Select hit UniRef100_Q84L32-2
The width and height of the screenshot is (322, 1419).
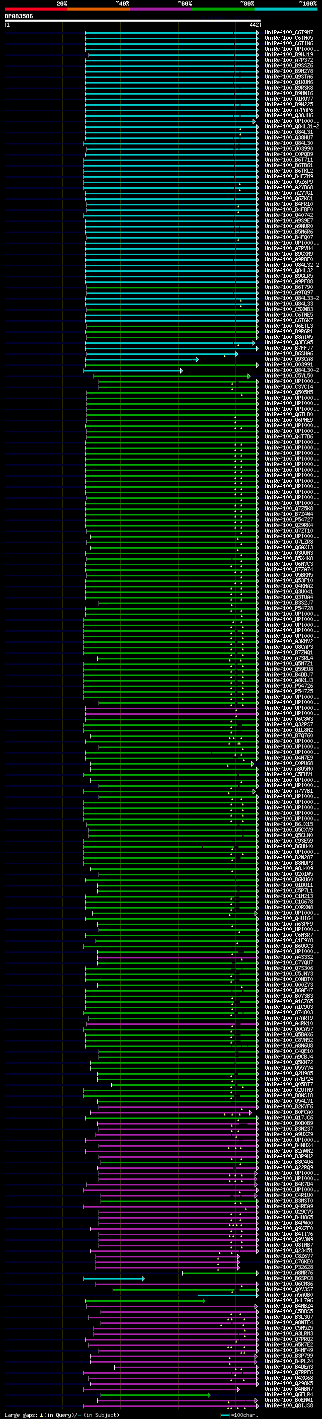point(292,265)
